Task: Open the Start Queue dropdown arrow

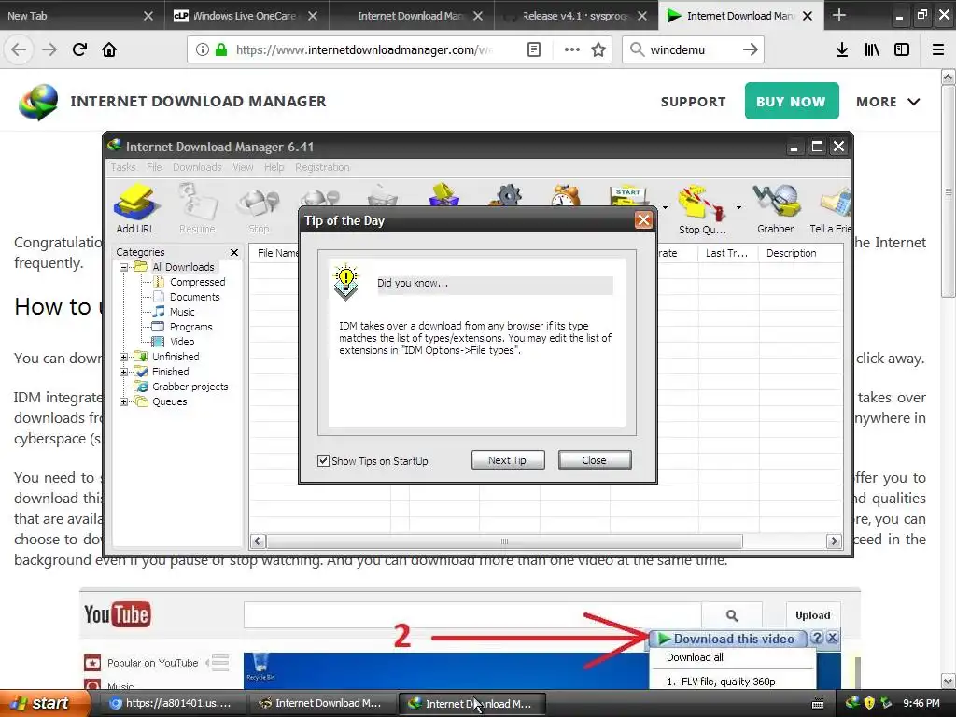Action: 665,208
